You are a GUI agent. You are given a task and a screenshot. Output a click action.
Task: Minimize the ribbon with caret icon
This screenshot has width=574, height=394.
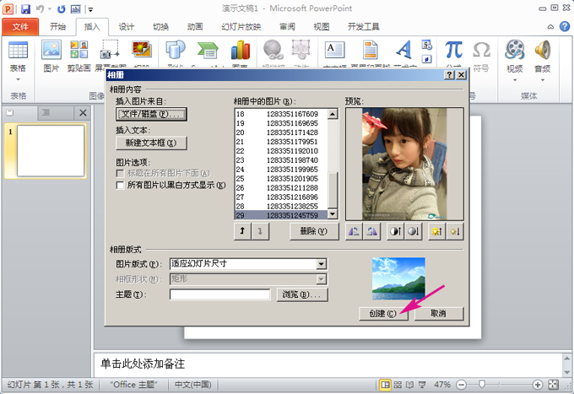(x=550, y=27)
